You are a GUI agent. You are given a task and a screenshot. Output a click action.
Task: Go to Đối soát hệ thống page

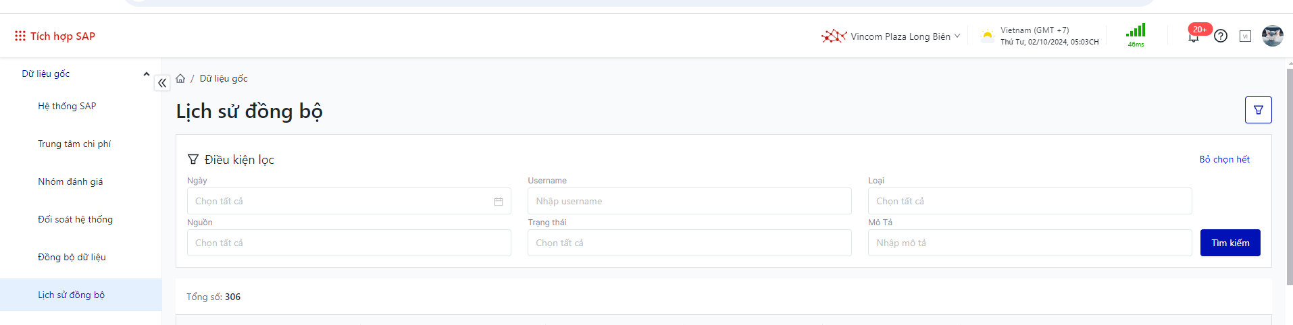[x=75, y=219]
